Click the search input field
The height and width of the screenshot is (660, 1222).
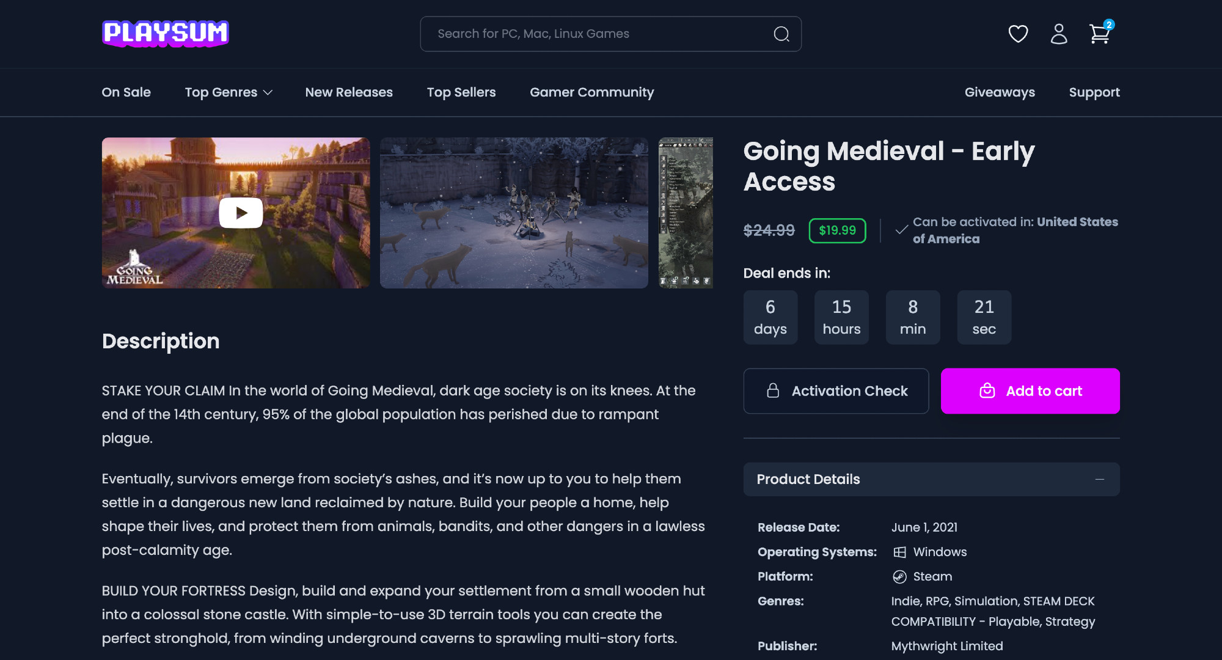[x=610, y=34]
